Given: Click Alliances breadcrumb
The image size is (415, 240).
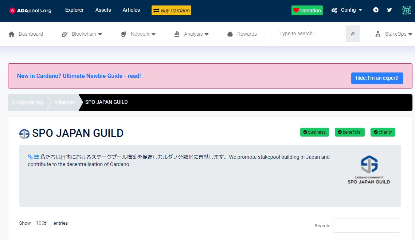Looking at the screenshot, I should [x=64, y=102].
